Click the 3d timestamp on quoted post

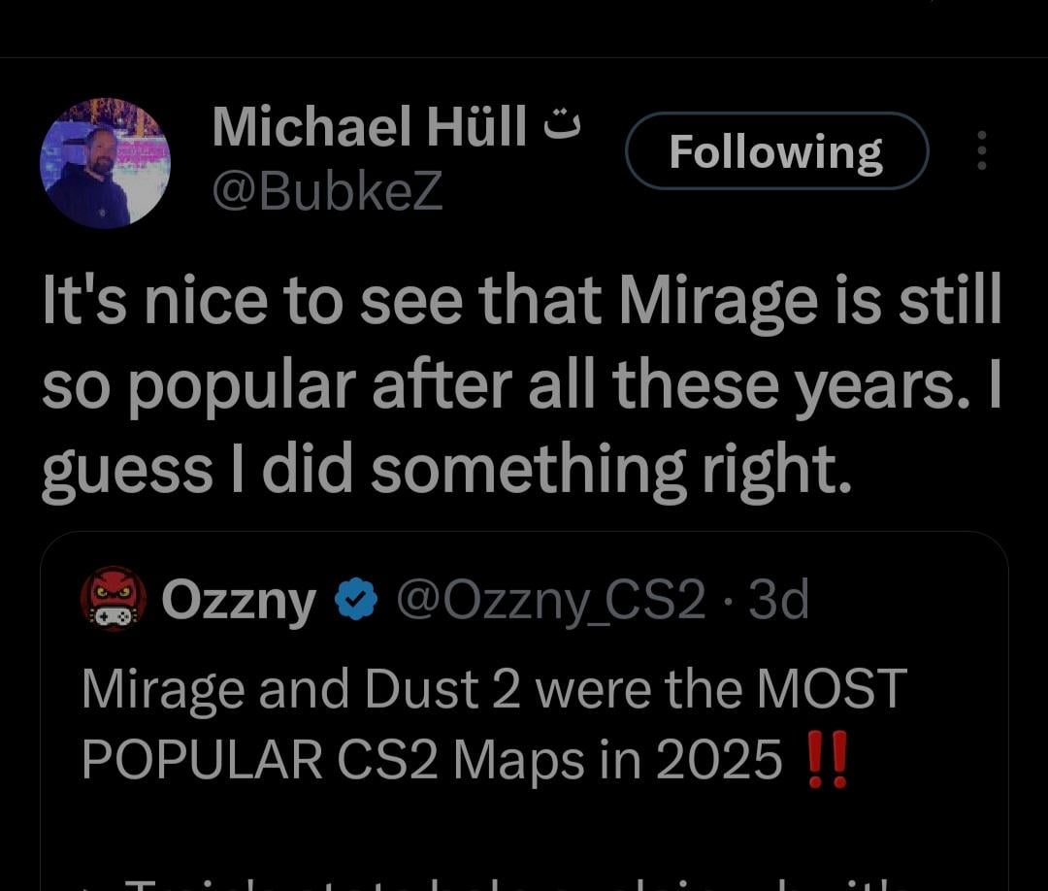tap(779, 602)
